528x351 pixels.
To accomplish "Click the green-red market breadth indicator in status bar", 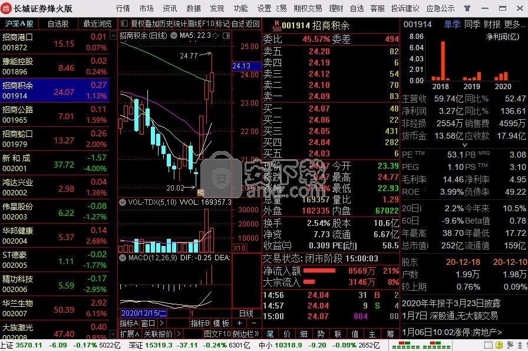I will (x=421, y=345).
